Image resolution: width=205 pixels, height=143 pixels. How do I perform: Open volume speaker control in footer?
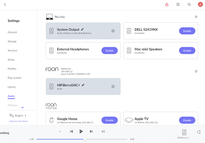(x=199, y=132)
